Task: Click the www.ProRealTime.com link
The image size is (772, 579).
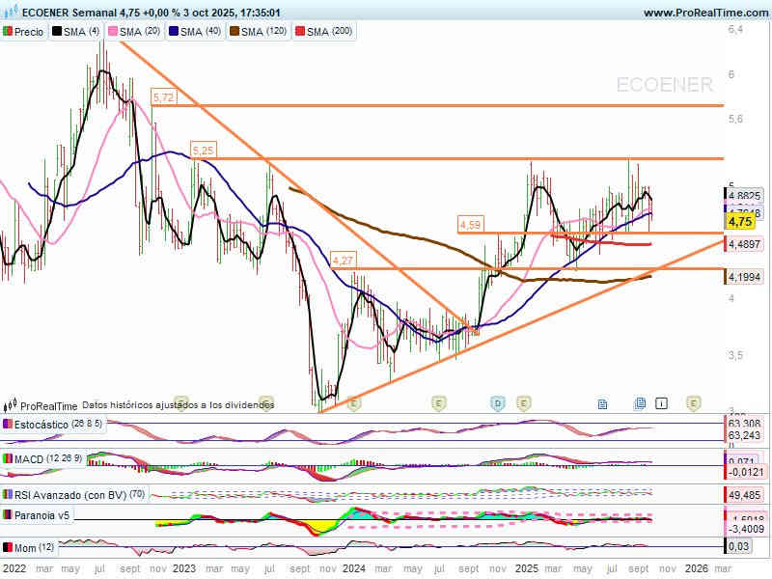Action: [x=703, y=13]
